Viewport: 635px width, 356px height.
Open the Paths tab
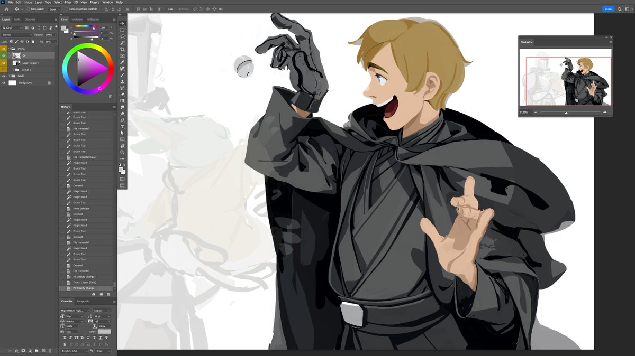point(17,20)
